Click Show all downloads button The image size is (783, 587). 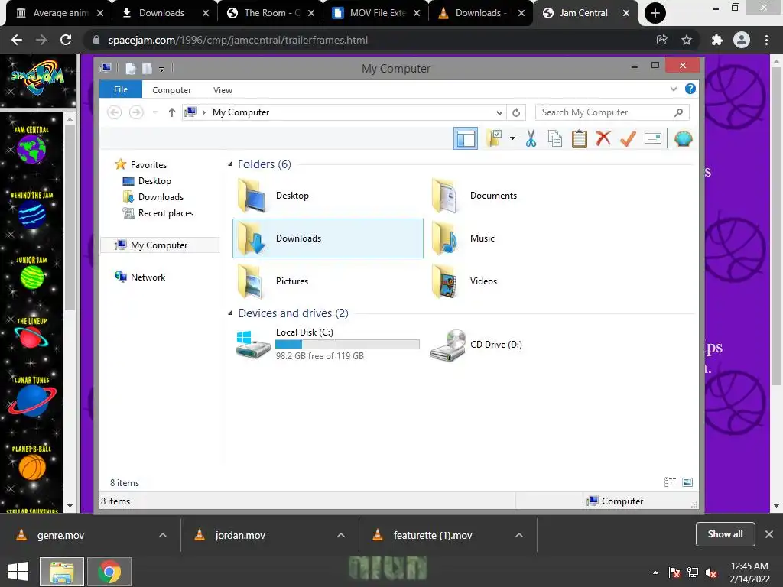(725, 534)
